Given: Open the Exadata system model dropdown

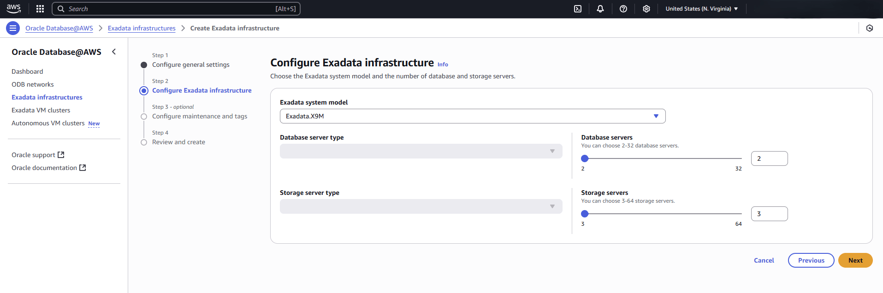Looking at the screenshot, I should click(x=472, y=116).
